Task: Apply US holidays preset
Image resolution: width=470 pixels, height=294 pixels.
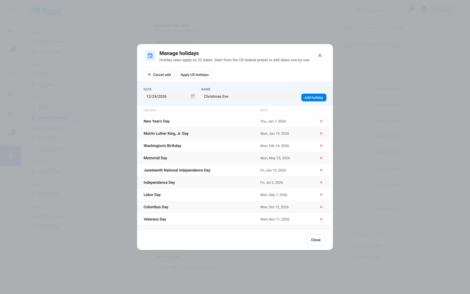Action: pyautogui.click(x=195, y=75)
